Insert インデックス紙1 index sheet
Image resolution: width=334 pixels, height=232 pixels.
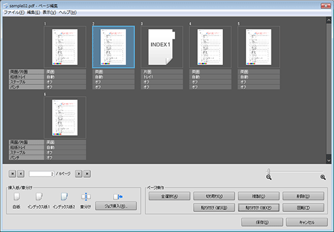point(39,197)
